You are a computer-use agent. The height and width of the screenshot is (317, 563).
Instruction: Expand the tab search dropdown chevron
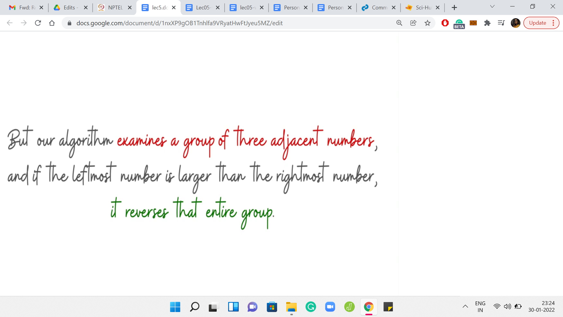[492, 6]
